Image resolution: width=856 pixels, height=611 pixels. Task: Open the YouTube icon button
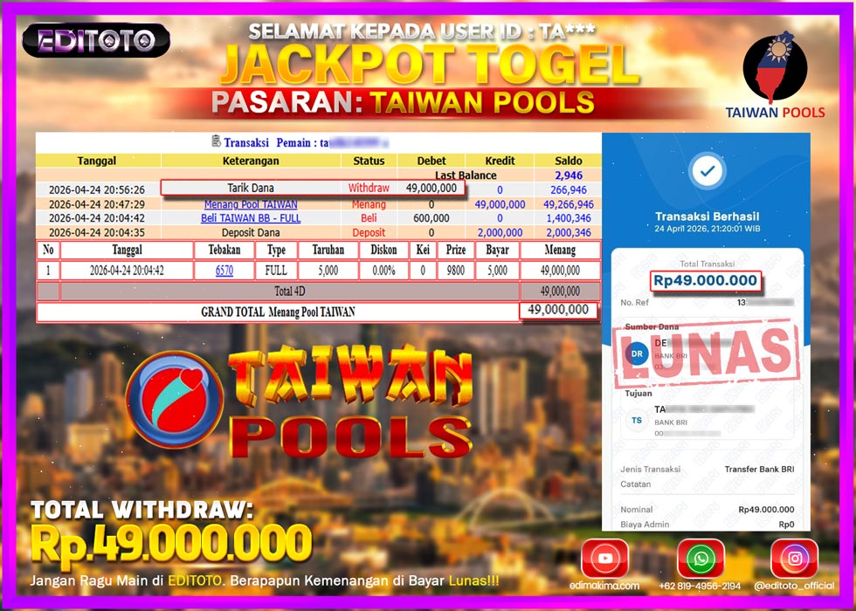pyautogui.click(x=604, y=558)
